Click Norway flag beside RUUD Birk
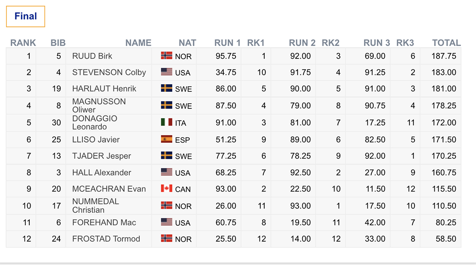This screenshot has width=476, height=265. 167,56
